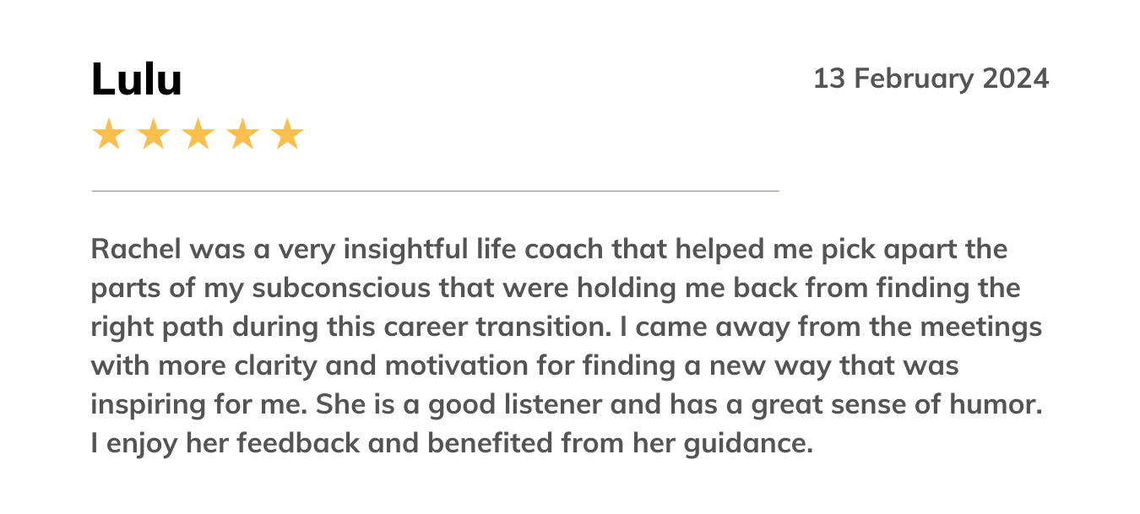Viewport: 1140px width, 514px height.
Task: Click the name Rachel in the review
Action: pyautogui.click(x=136, y=250)
